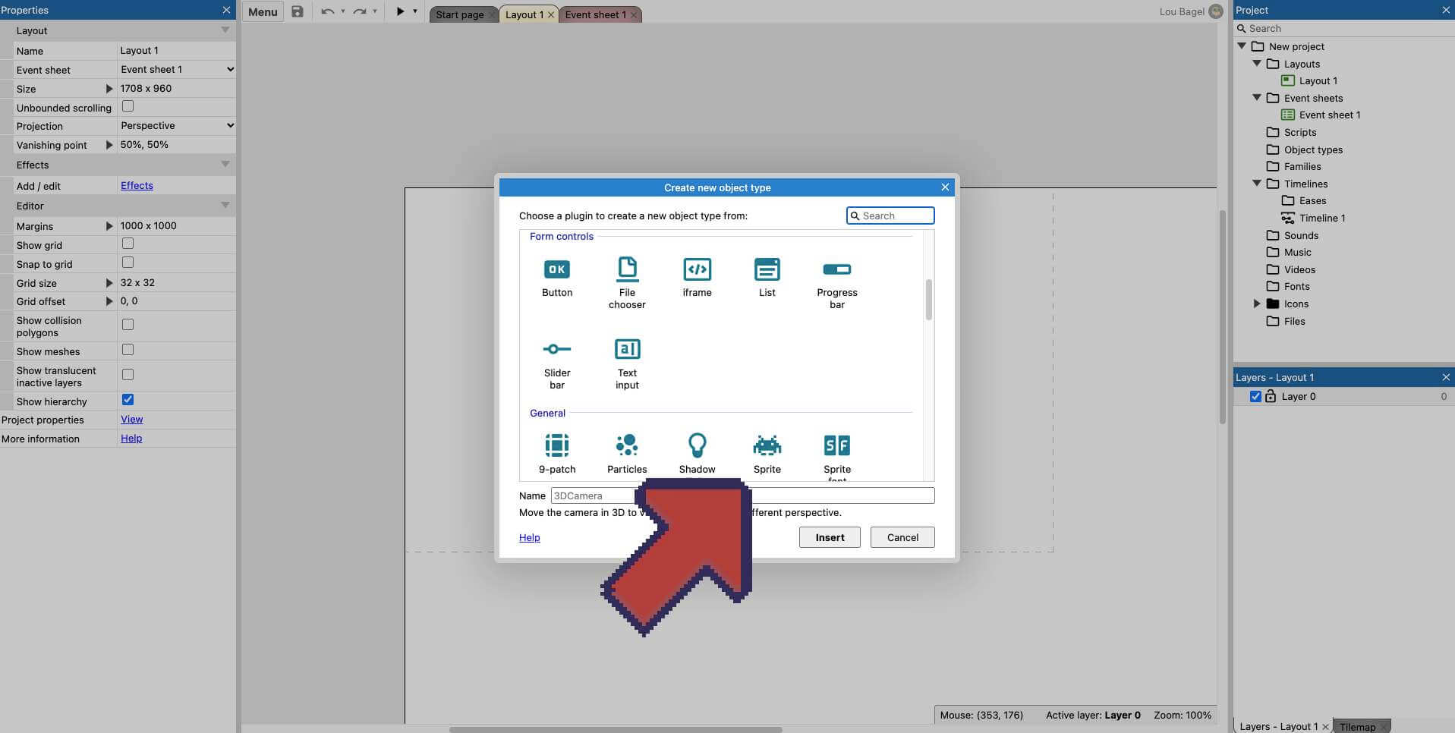Viewport: 1455px width, 733px height.
Task: Enable Unbounded scrolling checkbox
Action: [128, 106]
